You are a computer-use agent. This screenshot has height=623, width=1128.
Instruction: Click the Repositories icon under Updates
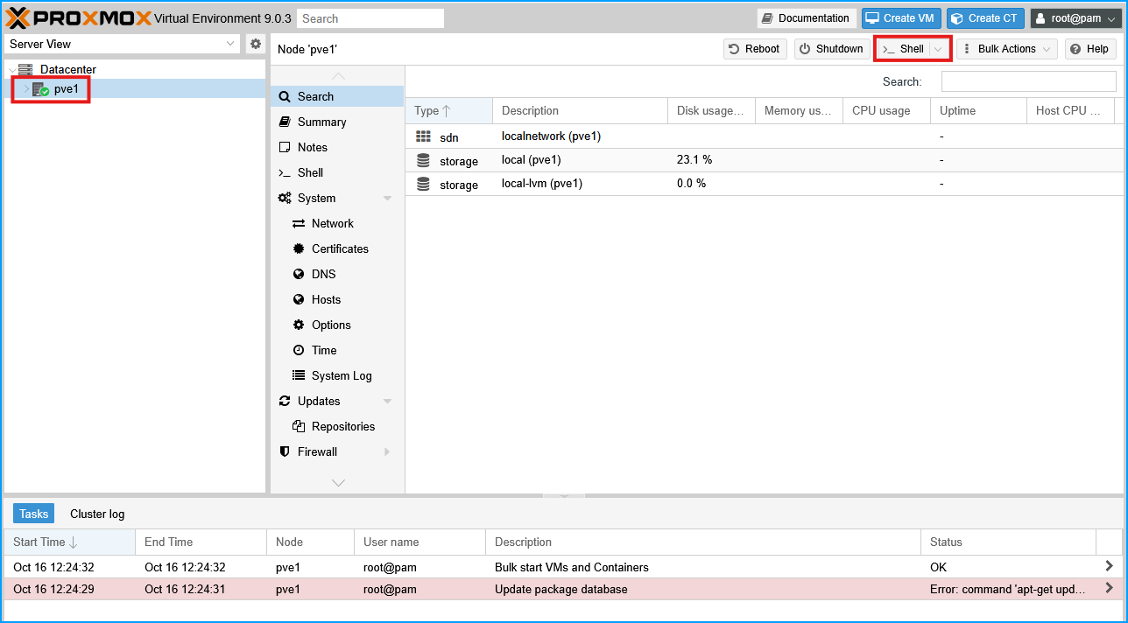pyautogui.click(x=298, y=426)
